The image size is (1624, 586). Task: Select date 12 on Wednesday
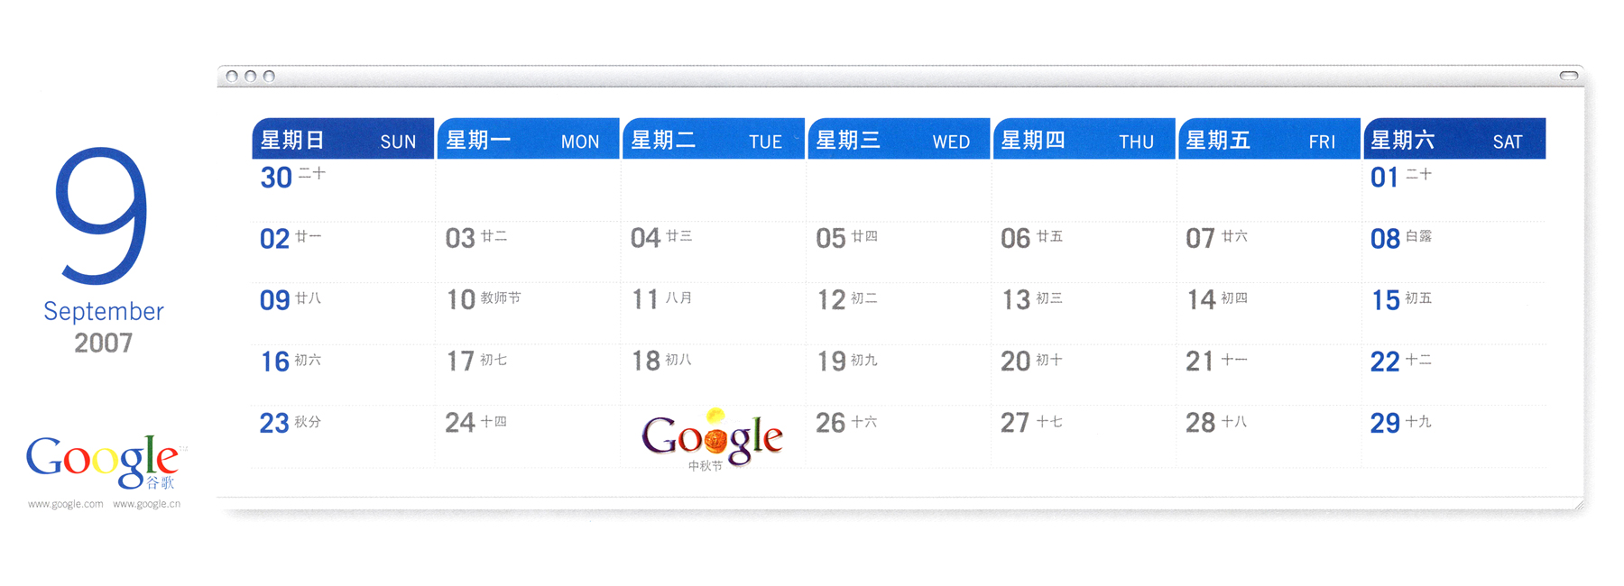(831, 300)
